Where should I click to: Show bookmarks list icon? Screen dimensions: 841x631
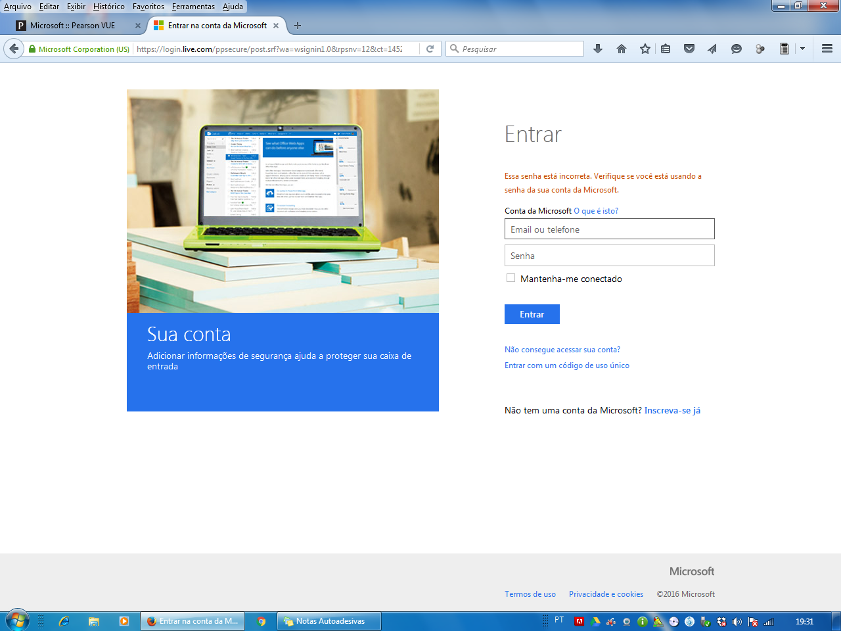pyautogui.click(x=666, y=49)
